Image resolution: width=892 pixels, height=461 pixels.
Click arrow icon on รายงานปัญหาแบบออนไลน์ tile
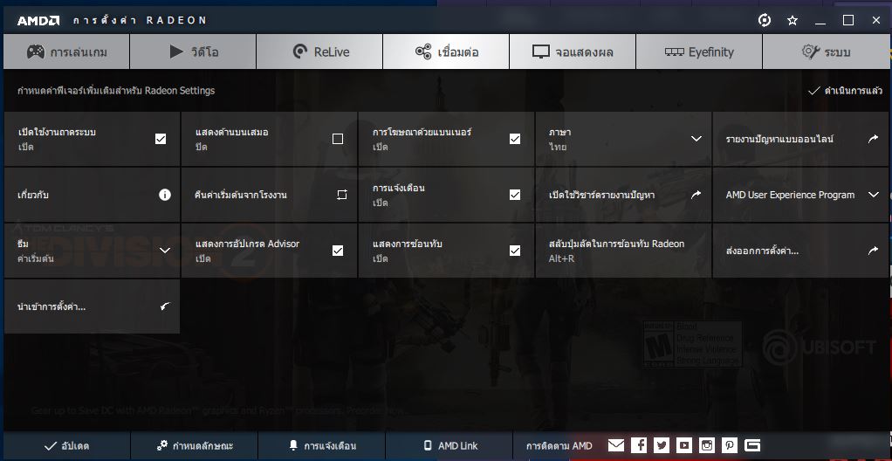[873, 139]
